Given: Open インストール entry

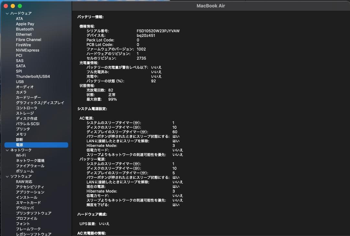Looking at the screenshot, I should click(27, 198).
